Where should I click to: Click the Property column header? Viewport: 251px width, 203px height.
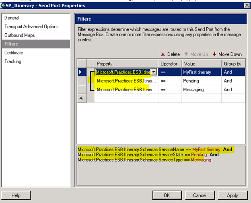point(126,64)
